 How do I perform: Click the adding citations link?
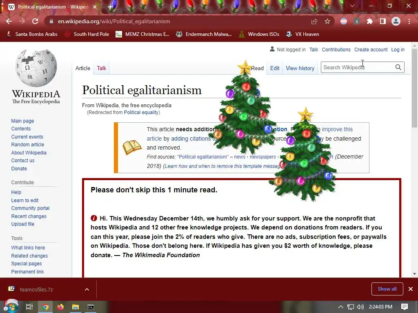click(x=191, y=139)
